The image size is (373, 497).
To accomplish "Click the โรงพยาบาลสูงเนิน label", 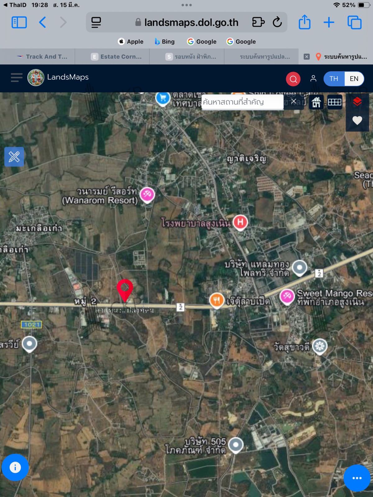I will [x=196, y=223].
